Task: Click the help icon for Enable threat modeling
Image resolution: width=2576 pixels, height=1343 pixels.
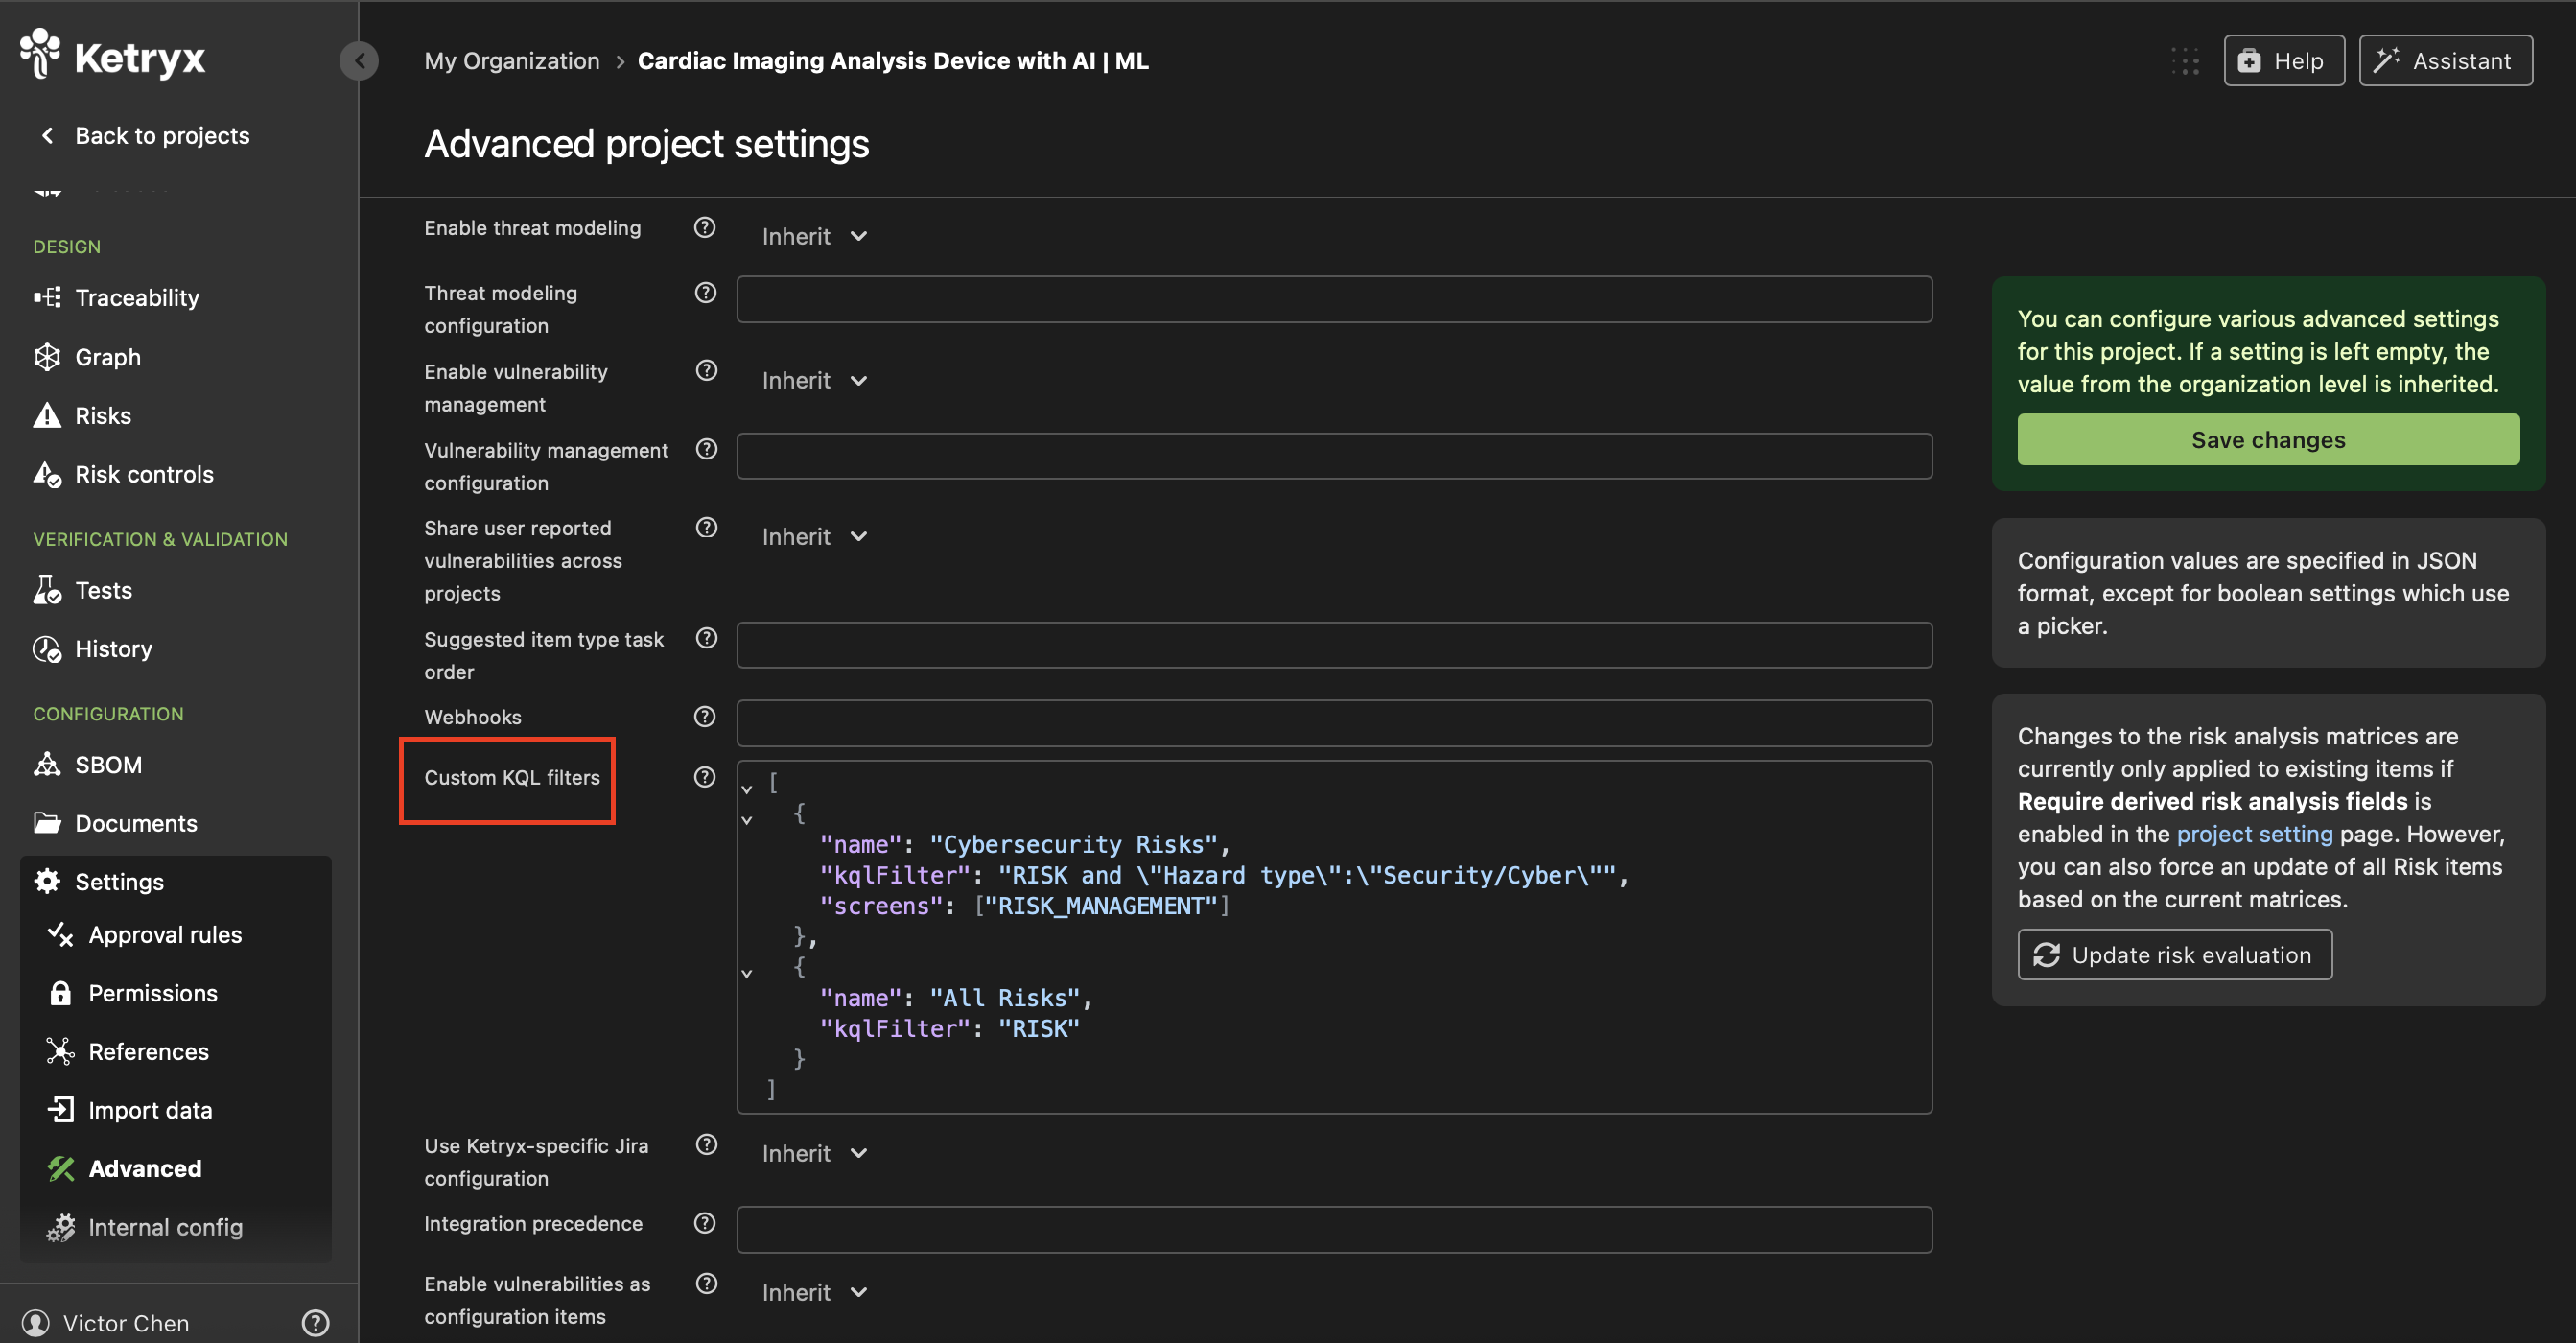Action: tap(705, 228)
